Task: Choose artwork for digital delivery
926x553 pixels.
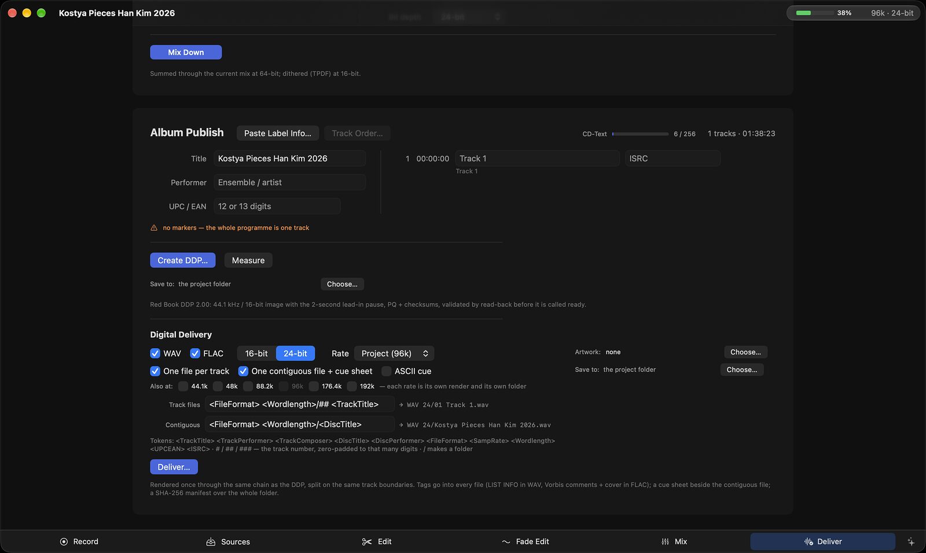Action: (x=745, y=352)
